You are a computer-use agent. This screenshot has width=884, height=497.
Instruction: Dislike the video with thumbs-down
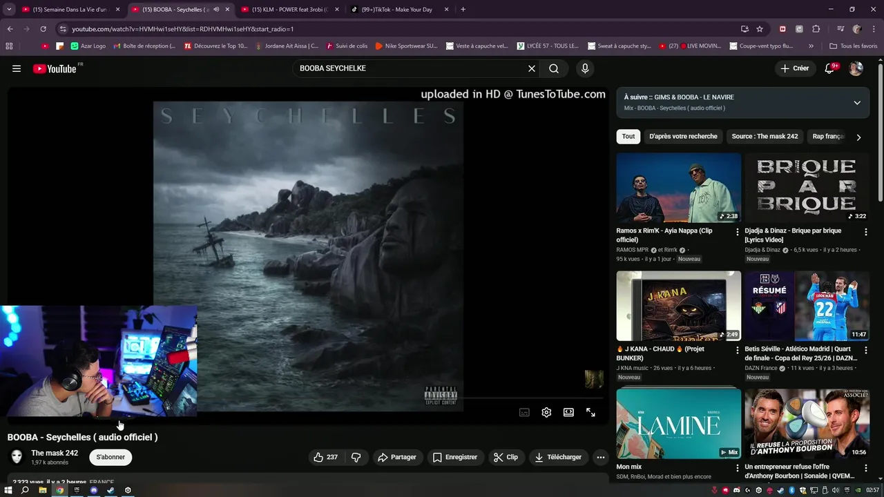(x=356, y=457)
